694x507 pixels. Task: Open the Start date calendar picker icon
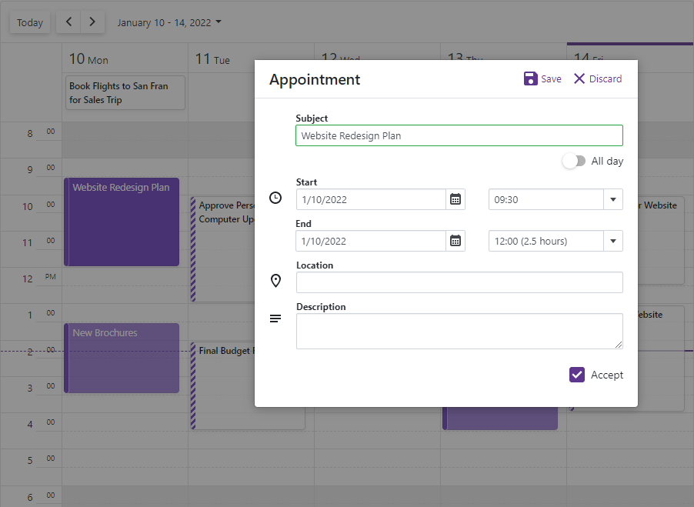(x=455, y=199)
